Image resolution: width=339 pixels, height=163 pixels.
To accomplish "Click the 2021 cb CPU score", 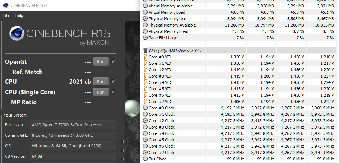I will (x=80, y=82).
